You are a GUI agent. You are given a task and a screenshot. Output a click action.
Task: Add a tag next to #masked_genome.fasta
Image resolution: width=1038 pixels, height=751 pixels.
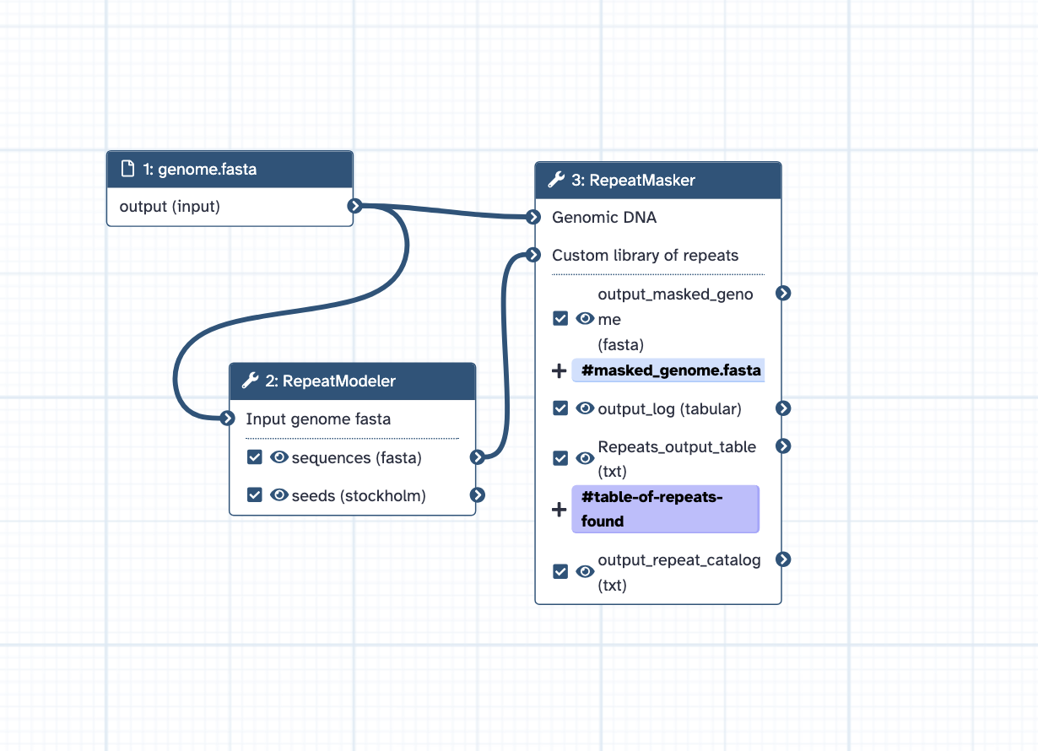(559, 370)
